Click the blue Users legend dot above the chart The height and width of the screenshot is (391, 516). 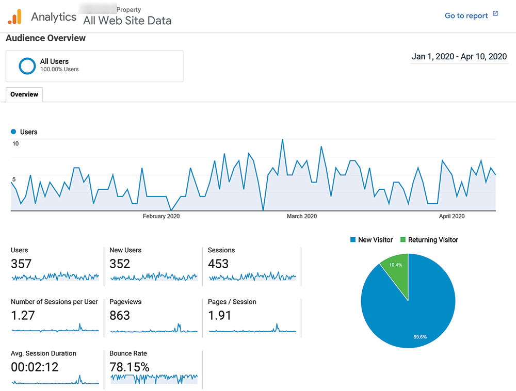13,132
